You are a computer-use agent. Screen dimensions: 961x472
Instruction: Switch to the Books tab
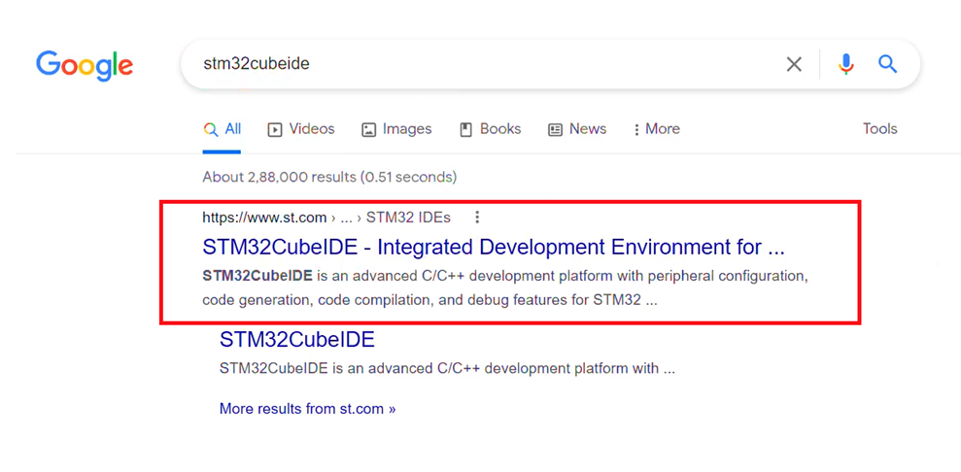491,129
